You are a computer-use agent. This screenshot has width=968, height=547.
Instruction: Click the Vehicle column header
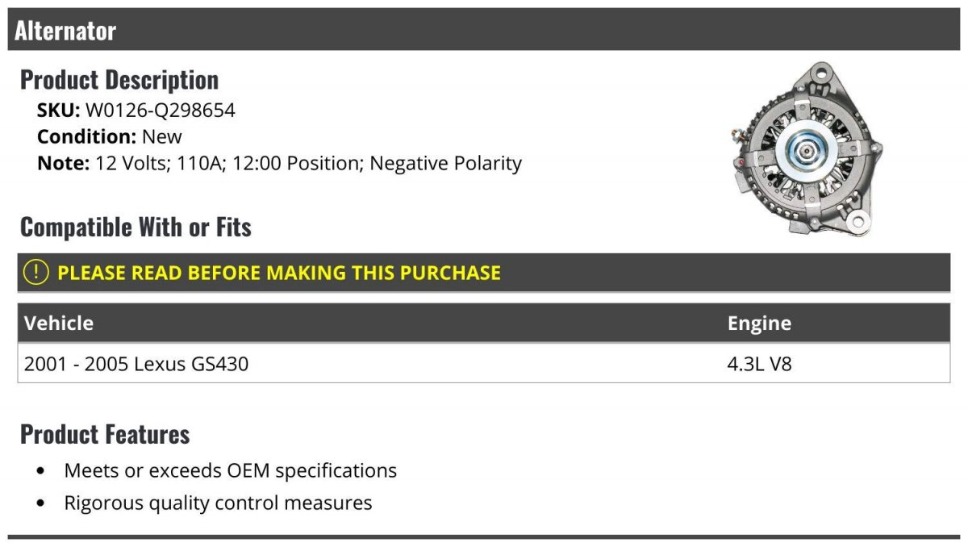pyautogui.click(x=59, y=324)
